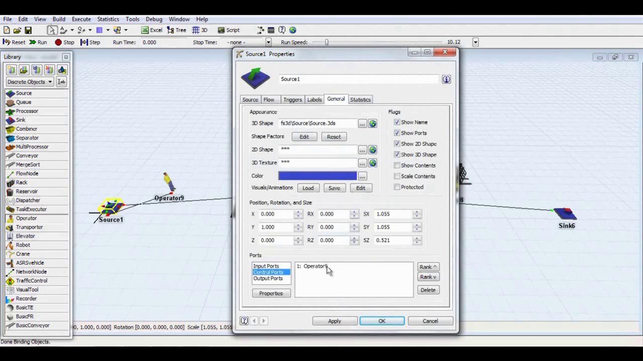Open the Statistics menu
The image size is (643, 361).
[x=108, y=19]
